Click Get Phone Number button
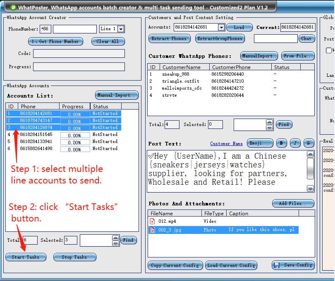 point(55,41)
